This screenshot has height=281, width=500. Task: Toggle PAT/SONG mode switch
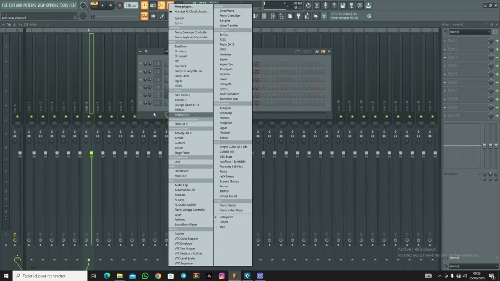coord(94,5)
